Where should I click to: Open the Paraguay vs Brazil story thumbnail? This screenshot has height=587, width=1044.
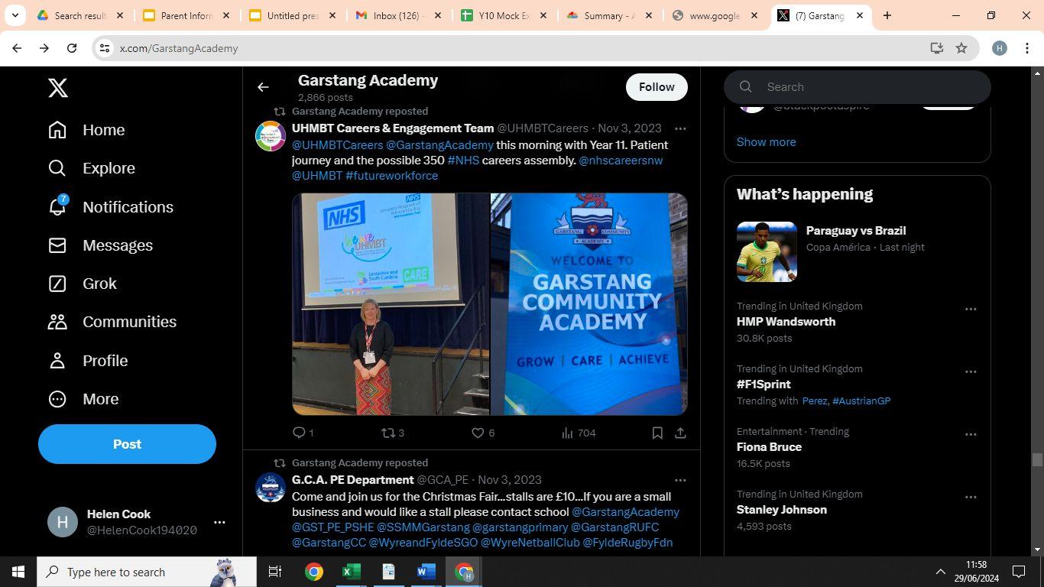[767, 251]
